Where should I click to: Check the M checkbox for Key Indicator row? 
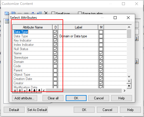click(x=101, y=40)
